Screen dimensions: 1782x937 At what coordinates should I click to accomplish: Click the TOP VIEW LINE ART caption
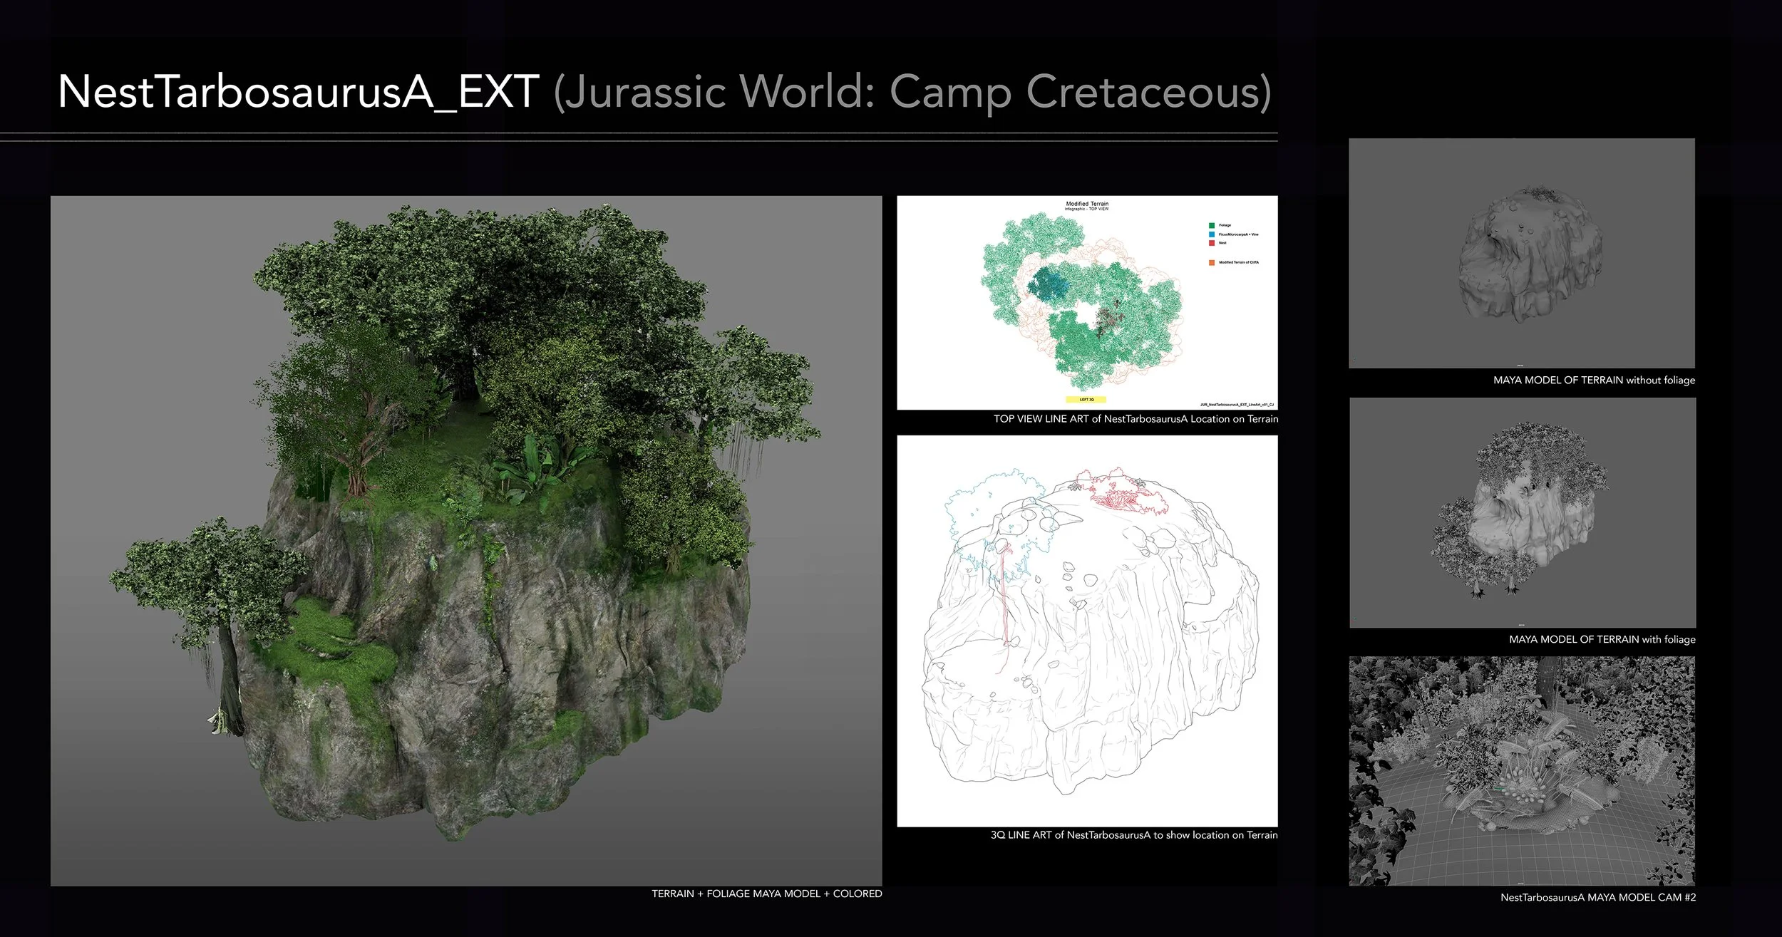tap(1135, 419)
